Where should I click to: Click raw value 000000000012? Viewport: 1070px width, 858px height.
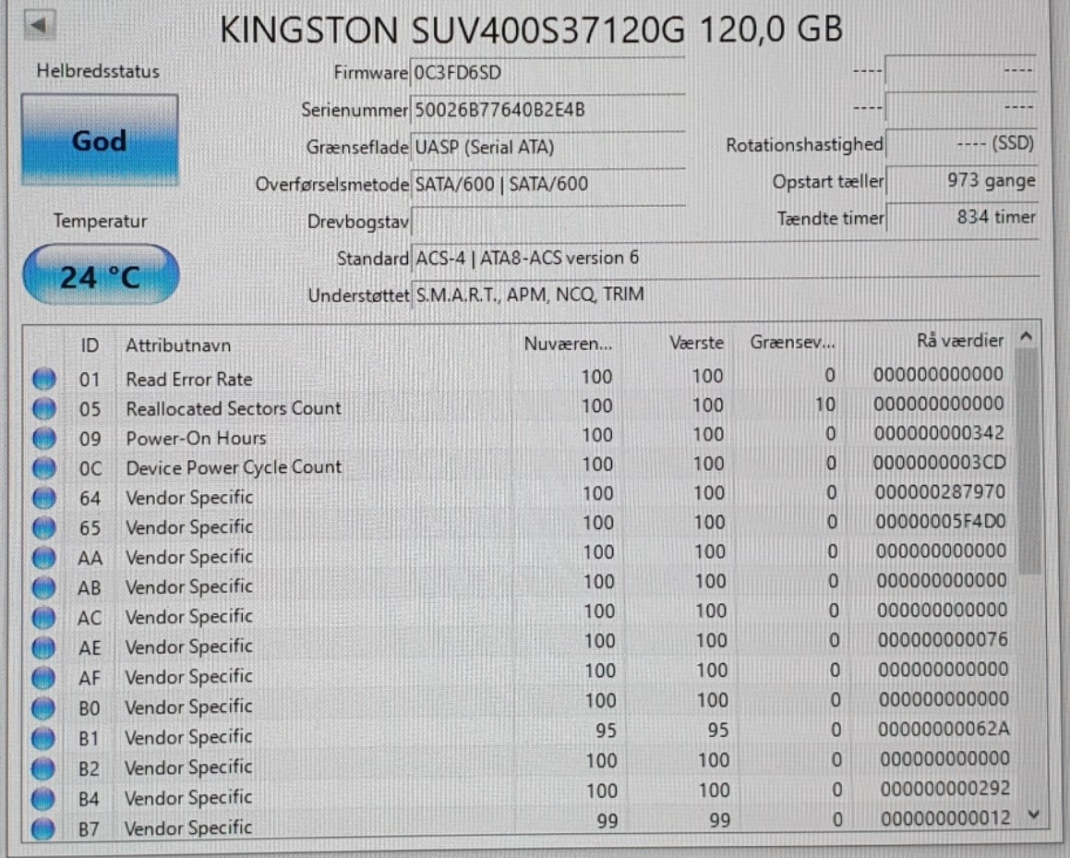pos(945,817)
